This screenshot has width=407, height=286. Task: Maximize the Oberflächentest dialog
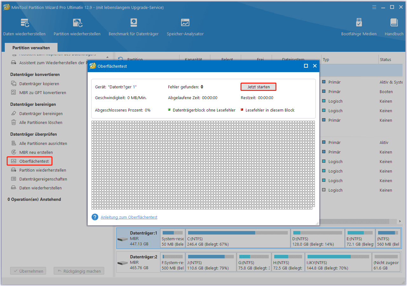click(306, 66)
